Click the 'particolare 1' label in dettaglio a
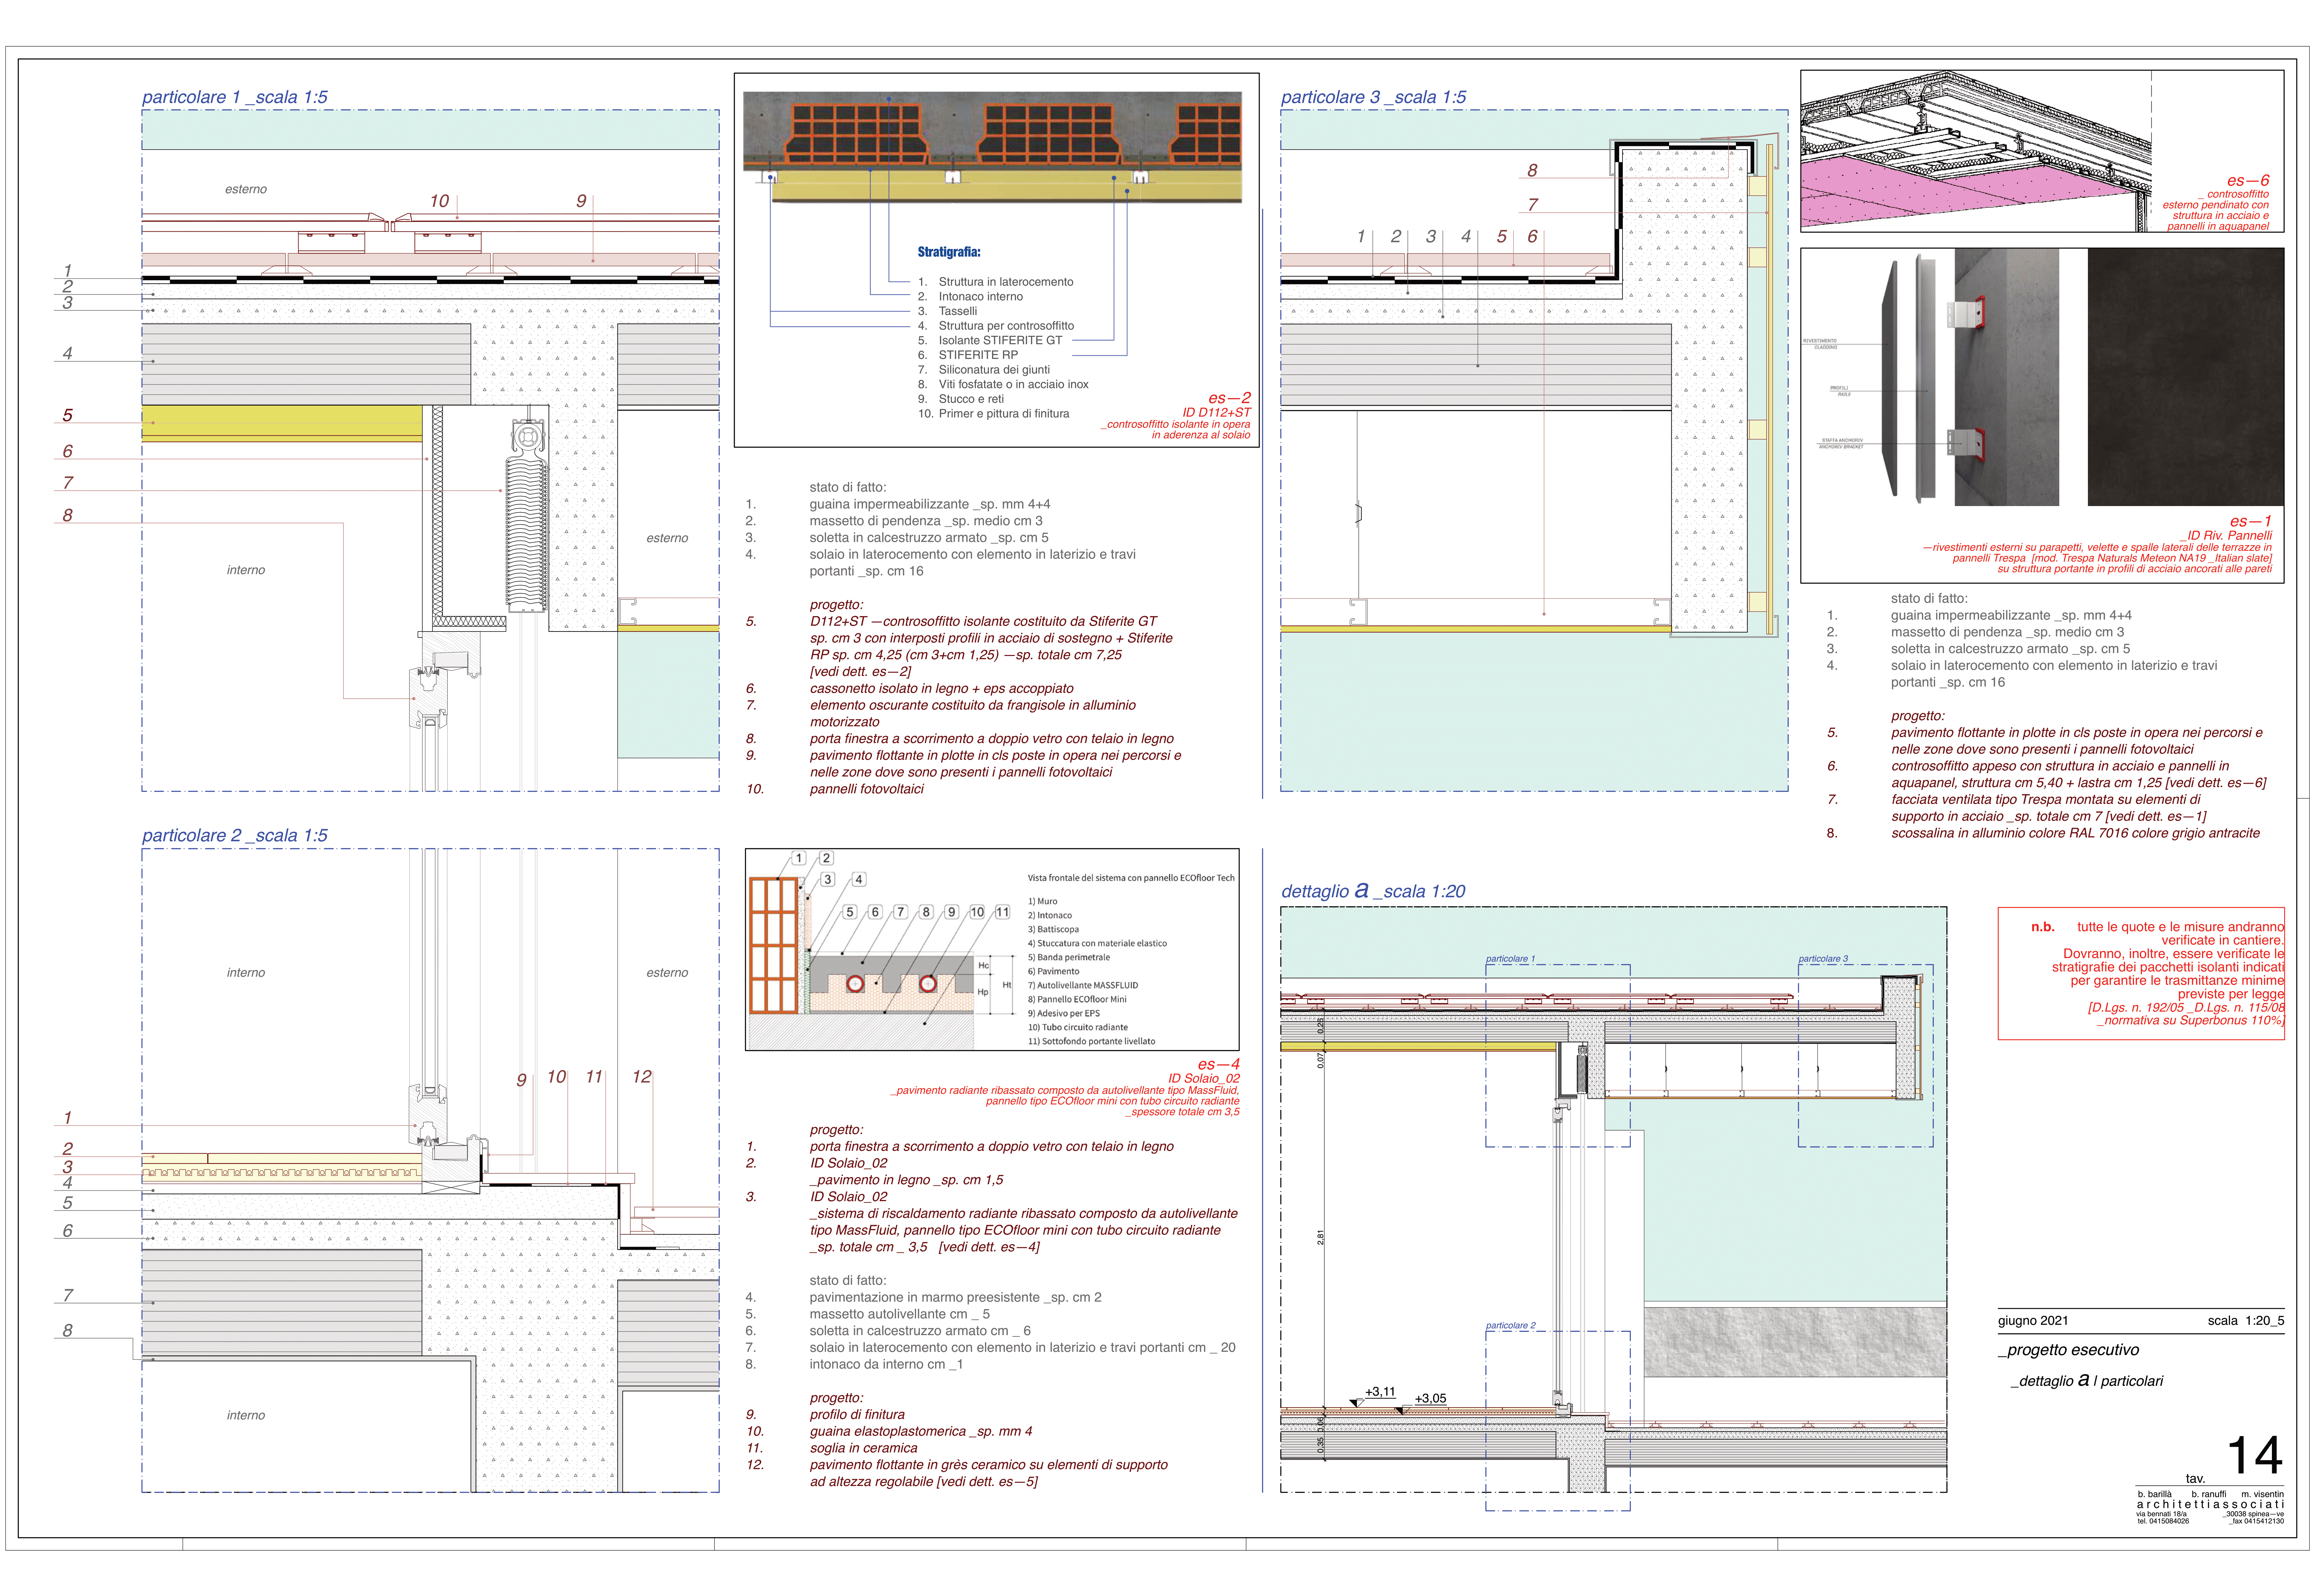The image size is (2315, 1596). tap(1510, 959)
